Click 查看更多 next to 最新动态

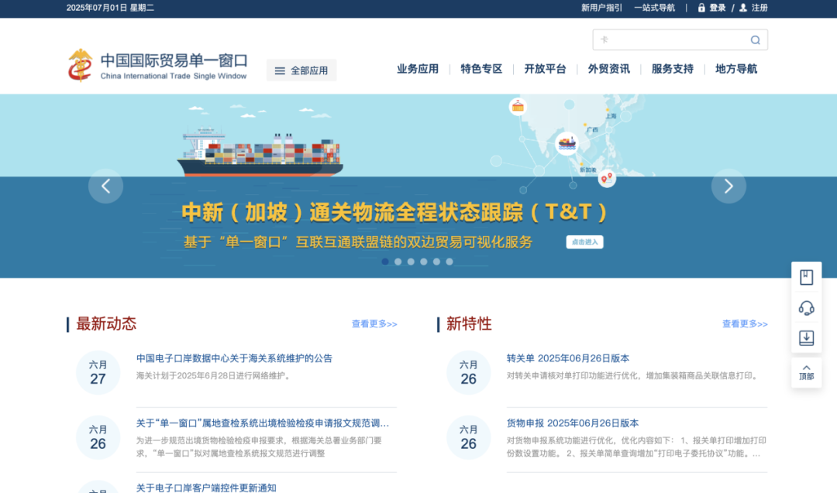(374, 324)
